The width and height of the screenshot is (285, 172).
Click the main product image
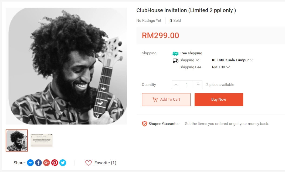tap(66, 66)
